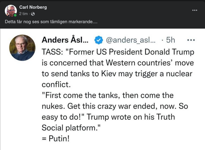Open the post options three-dot menu
The width and height of the screenshot is (205, 150).
pyautogui.click(x=195, y=10)
